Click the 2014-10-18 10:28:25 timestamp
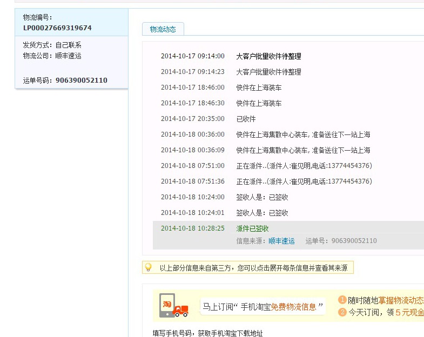424x337 pixels. tap(192, 228)
